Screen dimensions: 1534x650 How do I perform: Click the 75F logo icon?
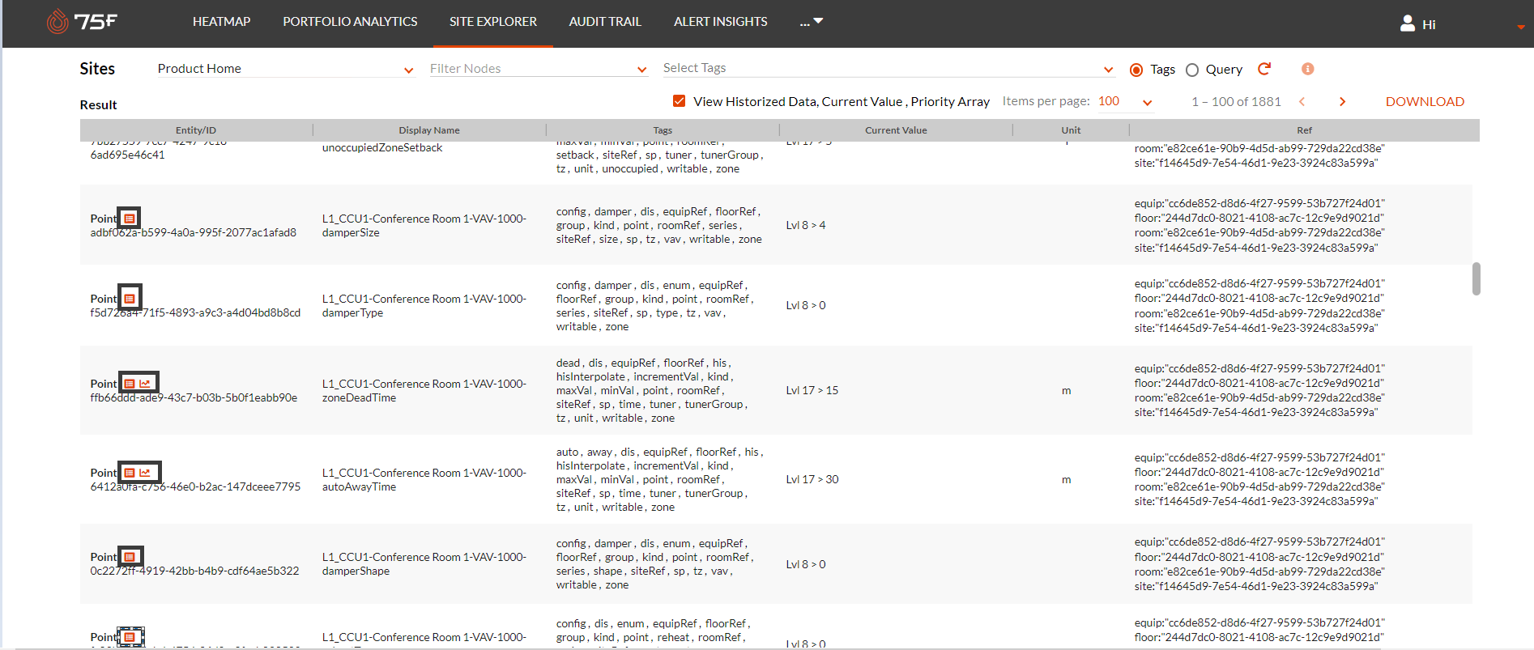click(82, 21)
